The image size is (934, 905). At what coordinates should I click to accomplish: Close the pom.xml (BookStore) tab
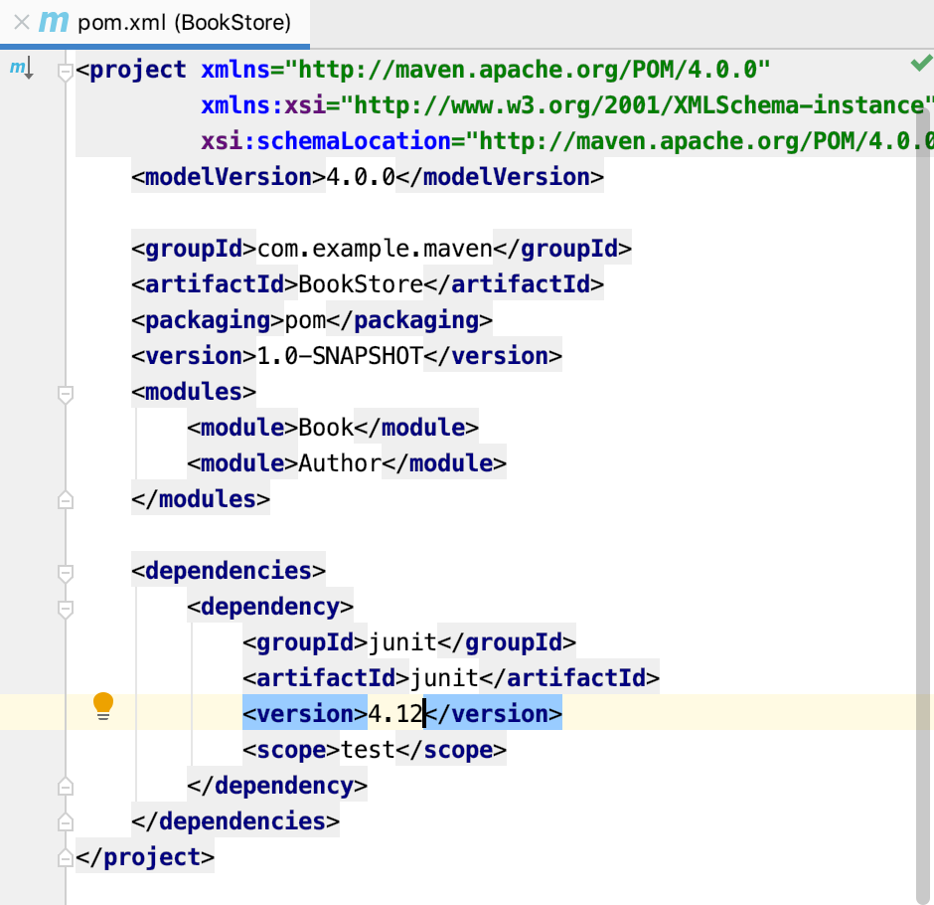22,23
